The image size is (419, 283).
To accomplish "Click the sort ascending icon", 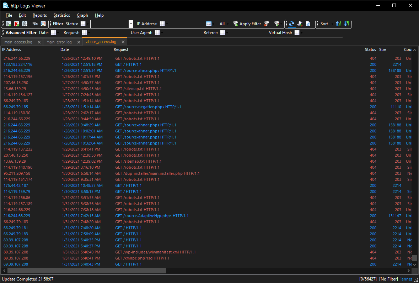I will point(338,24).
